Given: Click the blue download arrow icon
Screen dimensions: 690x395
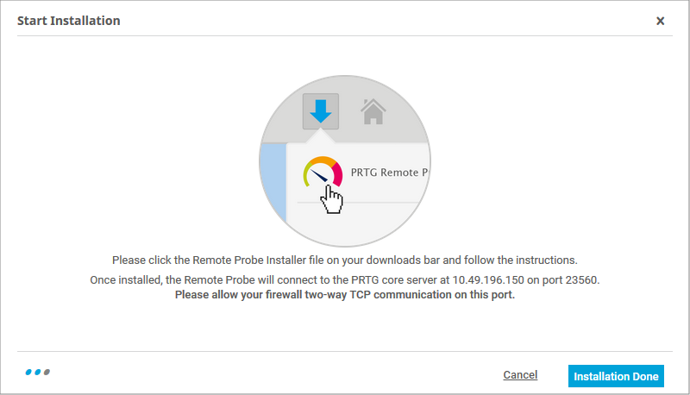Looking at the screenshot, I should point(320,110).
